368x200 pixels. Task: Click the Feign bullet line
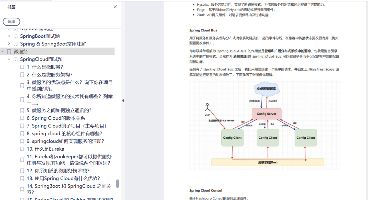coord(236,10)
